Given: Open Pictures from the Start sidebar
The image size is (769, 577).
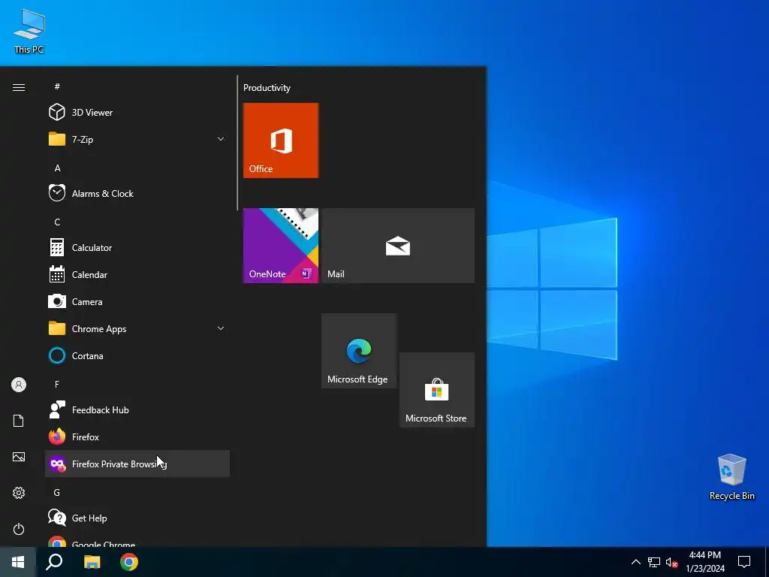Looking at the screenshot, I should point(19,457).
